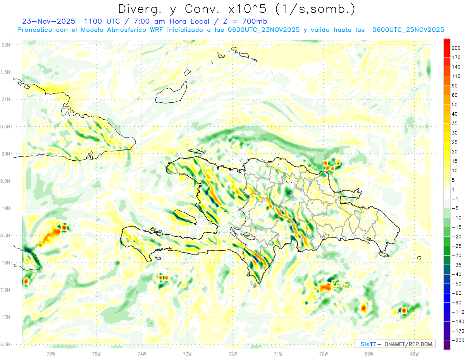465x359 pixels.
Task: Click the colorbar value '-40'
Action: tap(457, 275)
